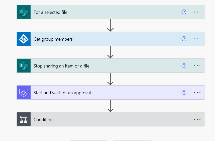Click the Azure AD icon on Get group members

pyautogui.click(x=24, y=39)
